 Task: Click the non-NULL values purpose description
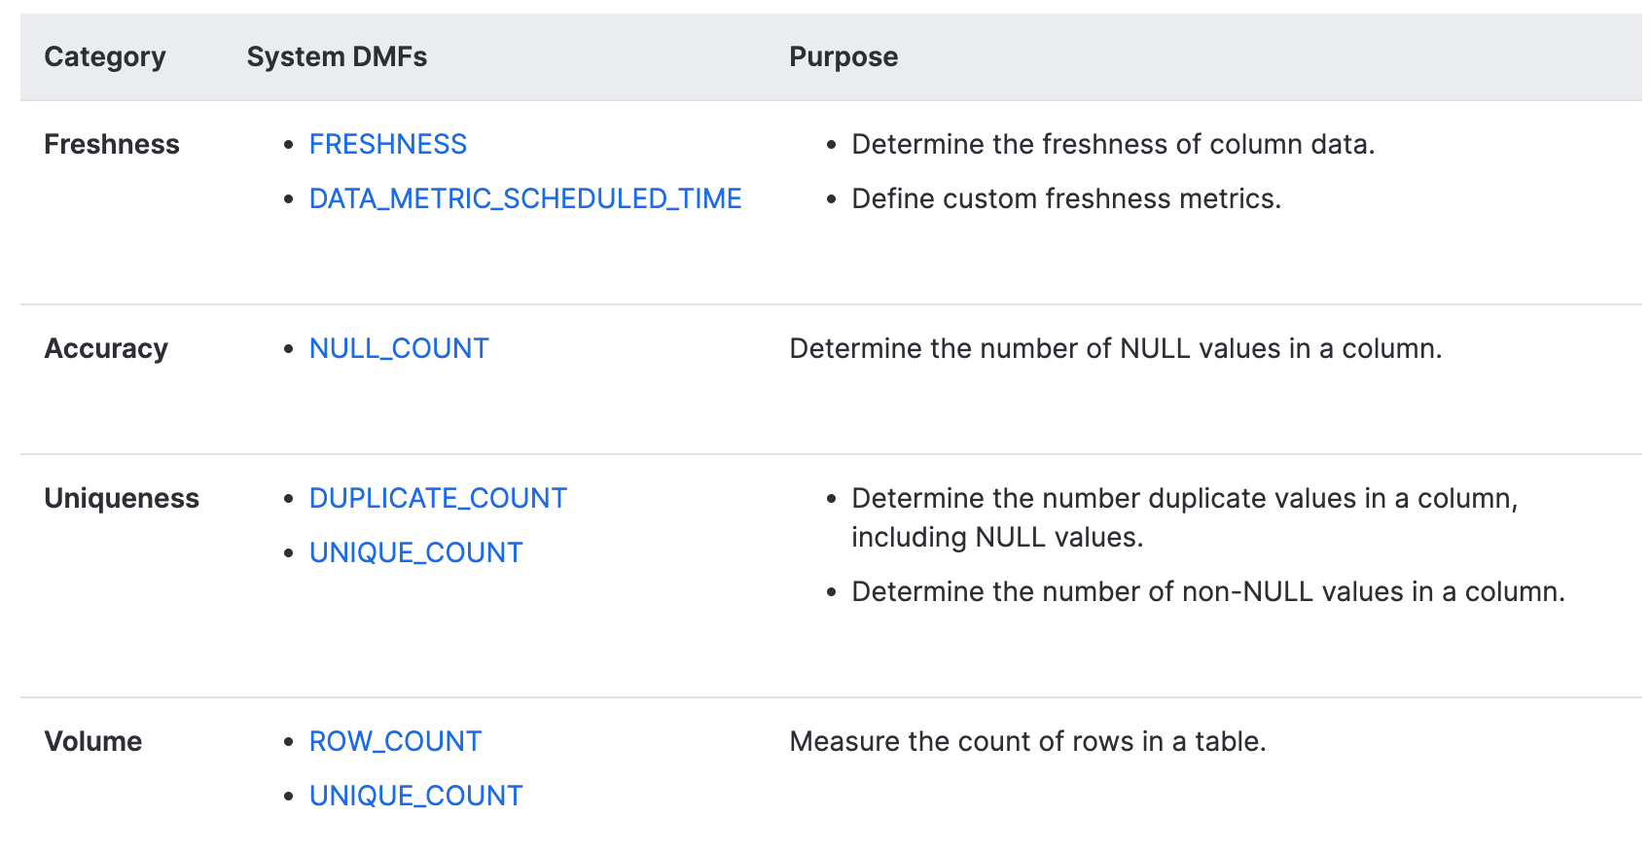point(1208,591)
